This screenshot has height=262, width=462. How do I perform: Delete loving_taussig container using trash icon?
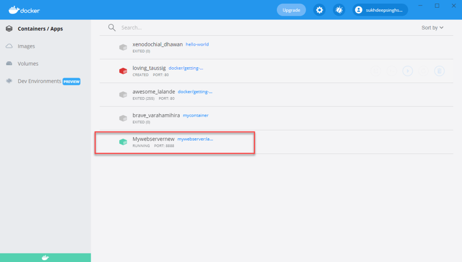(439, 71)
